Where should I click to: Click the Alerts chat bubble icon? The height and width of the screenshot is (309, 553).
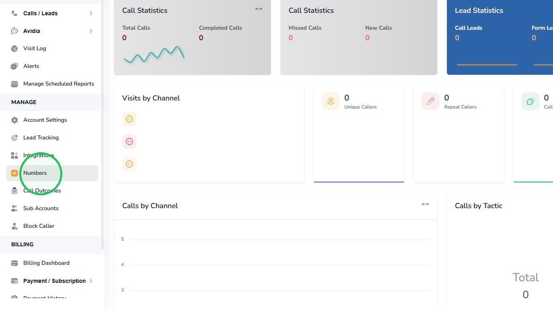coord(14,66)
